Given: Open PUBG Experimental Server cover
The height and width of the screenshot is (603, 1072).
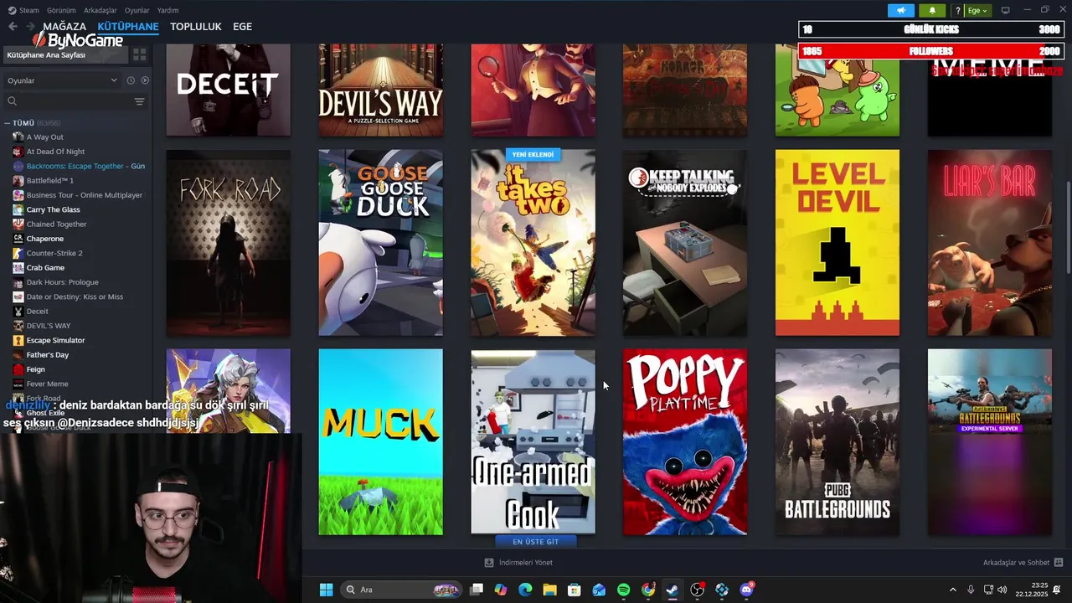Looking at the screenshot, I should (x=990, y=442).
